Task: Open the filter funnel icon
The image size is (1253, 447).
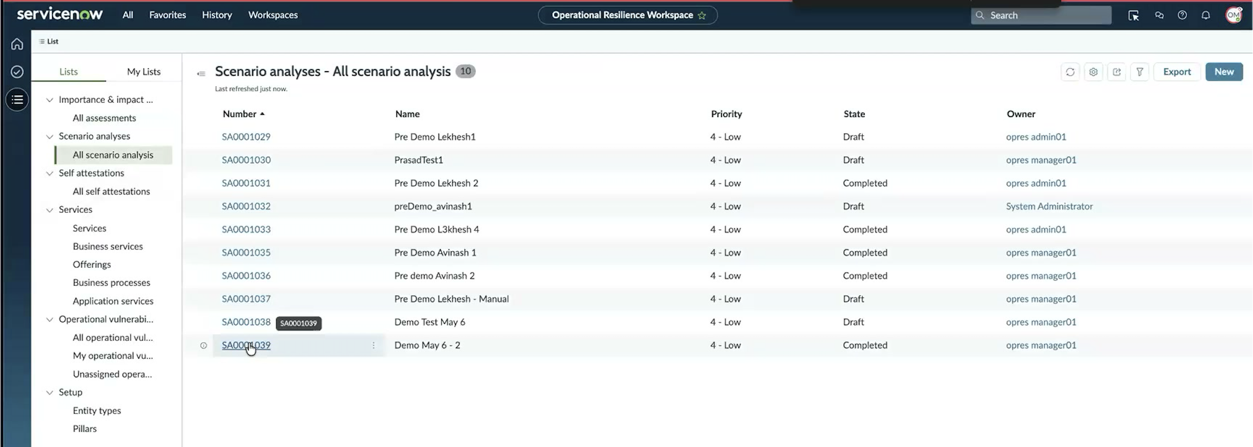Action: pos(1140,72)
